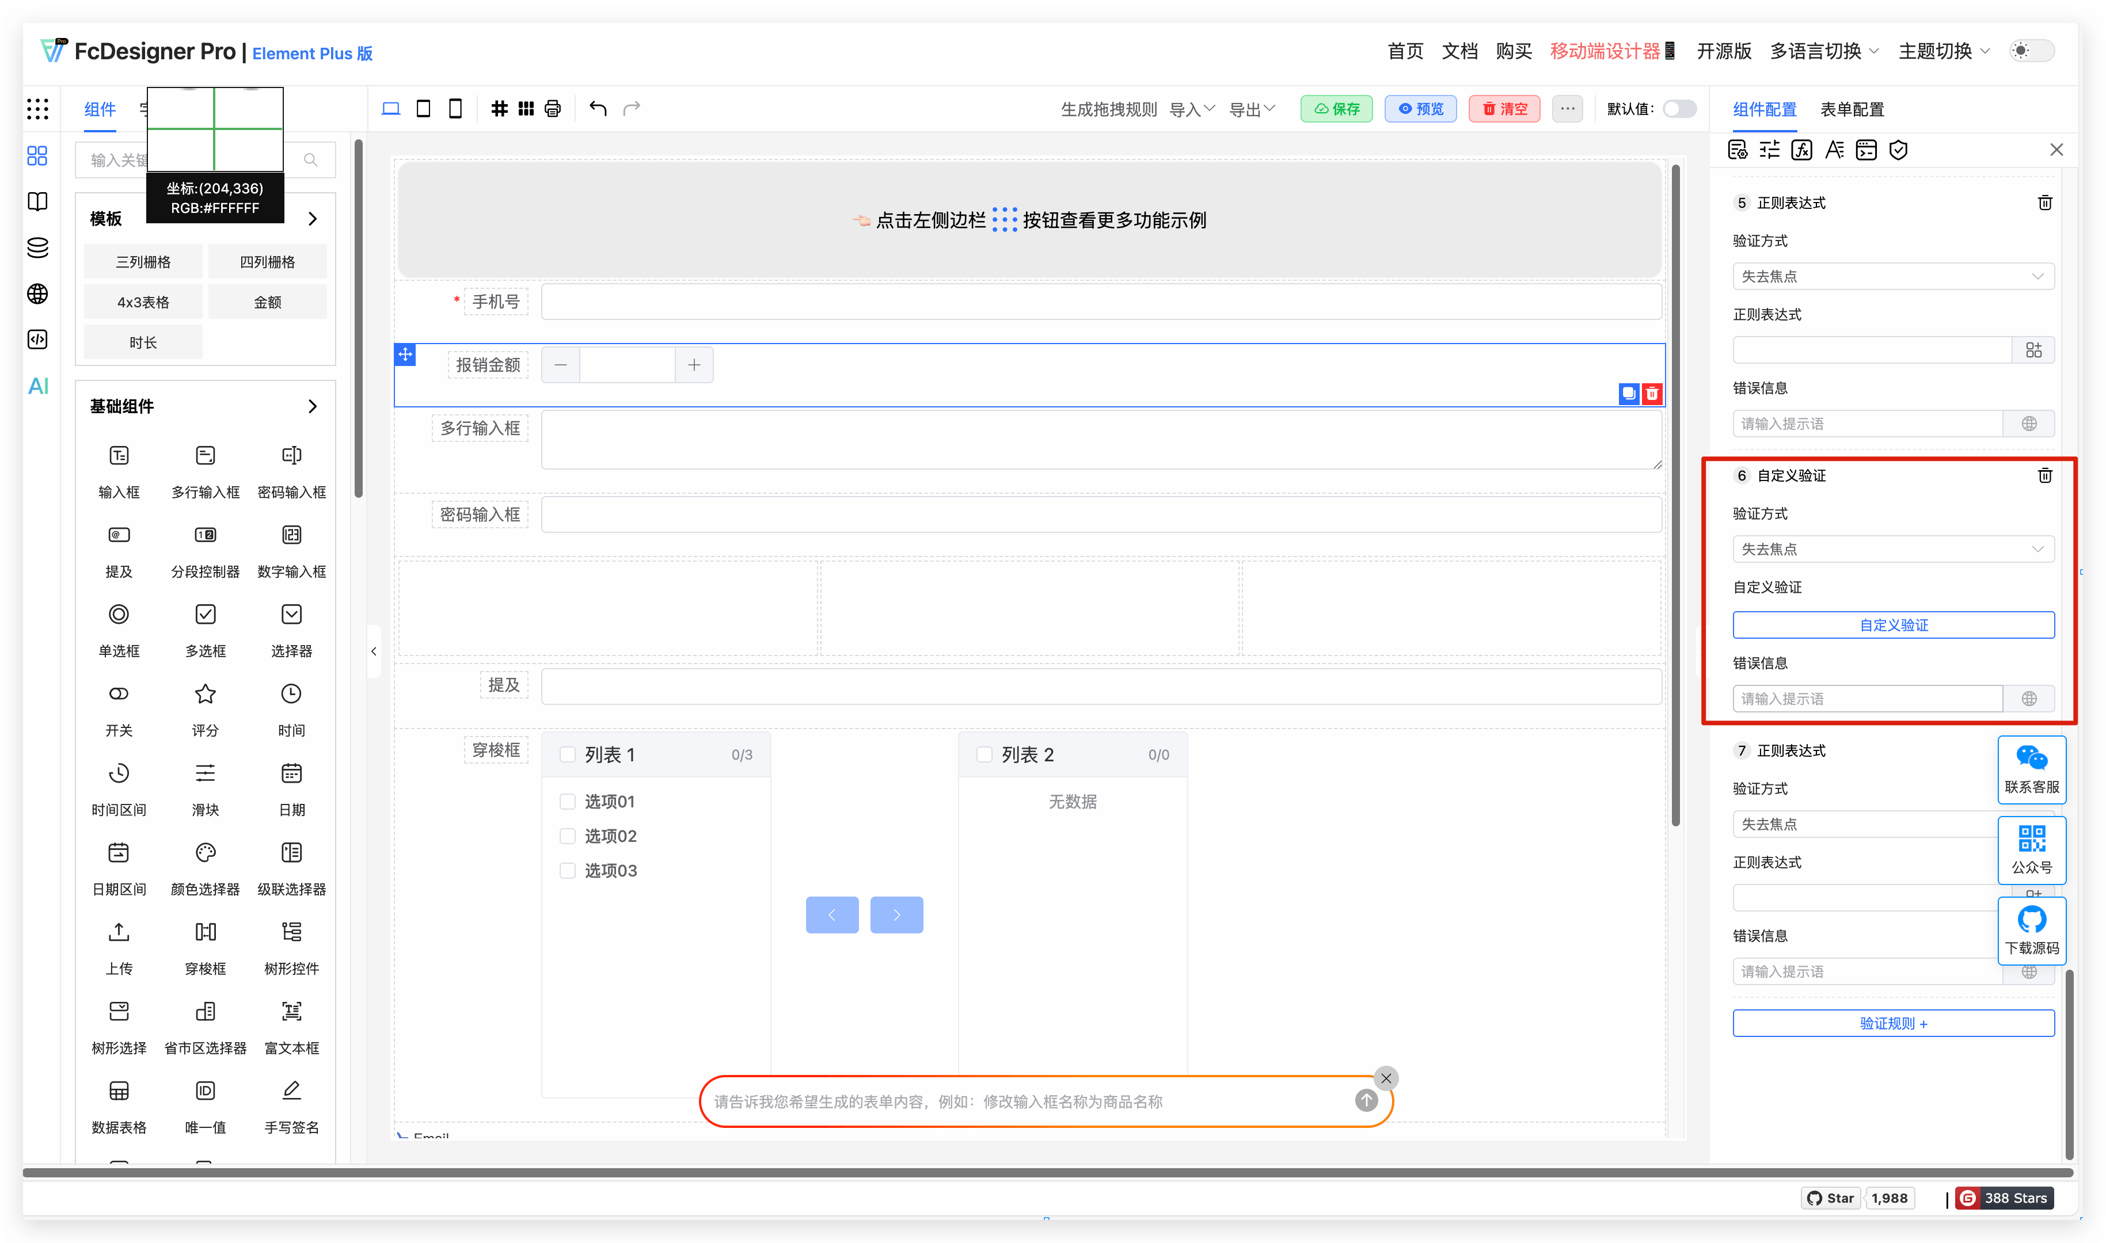Switch to the 表单配置 tab

1852,110
